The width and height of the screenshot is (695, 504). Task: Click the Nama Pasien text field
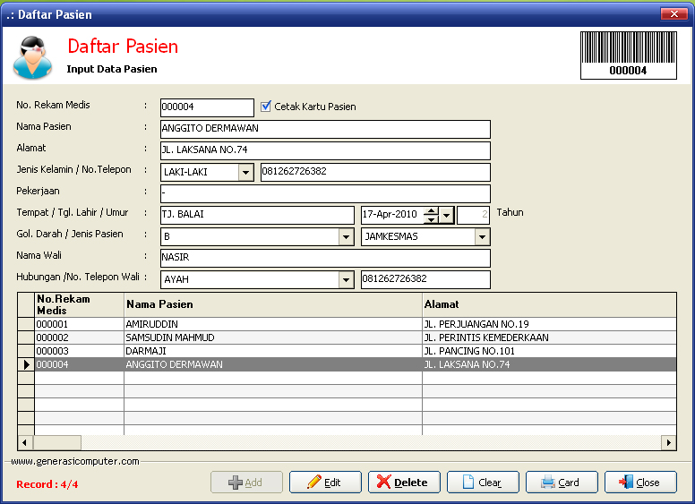pyautogui.click(x=325, y=129)
